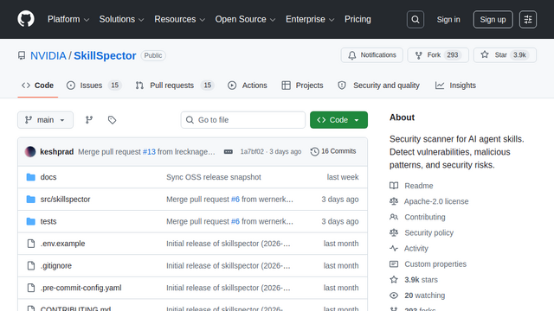Click the Sign in link

pyautogui.click(x=448, y=19)
